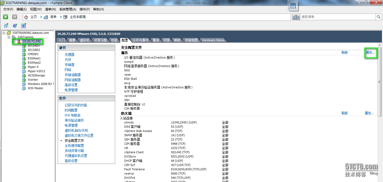Click the arrow after 主页 in the breadcrumb
383x182 pixels.
tap(41, 17)
